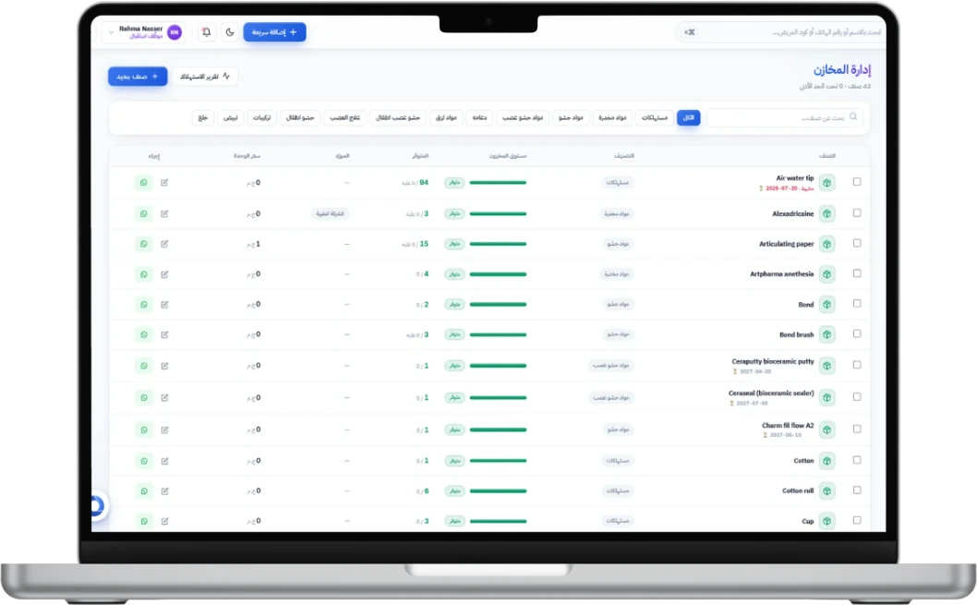
Task: Click the Ceraputty bioceramic putty item name
Action: point(773,361)
